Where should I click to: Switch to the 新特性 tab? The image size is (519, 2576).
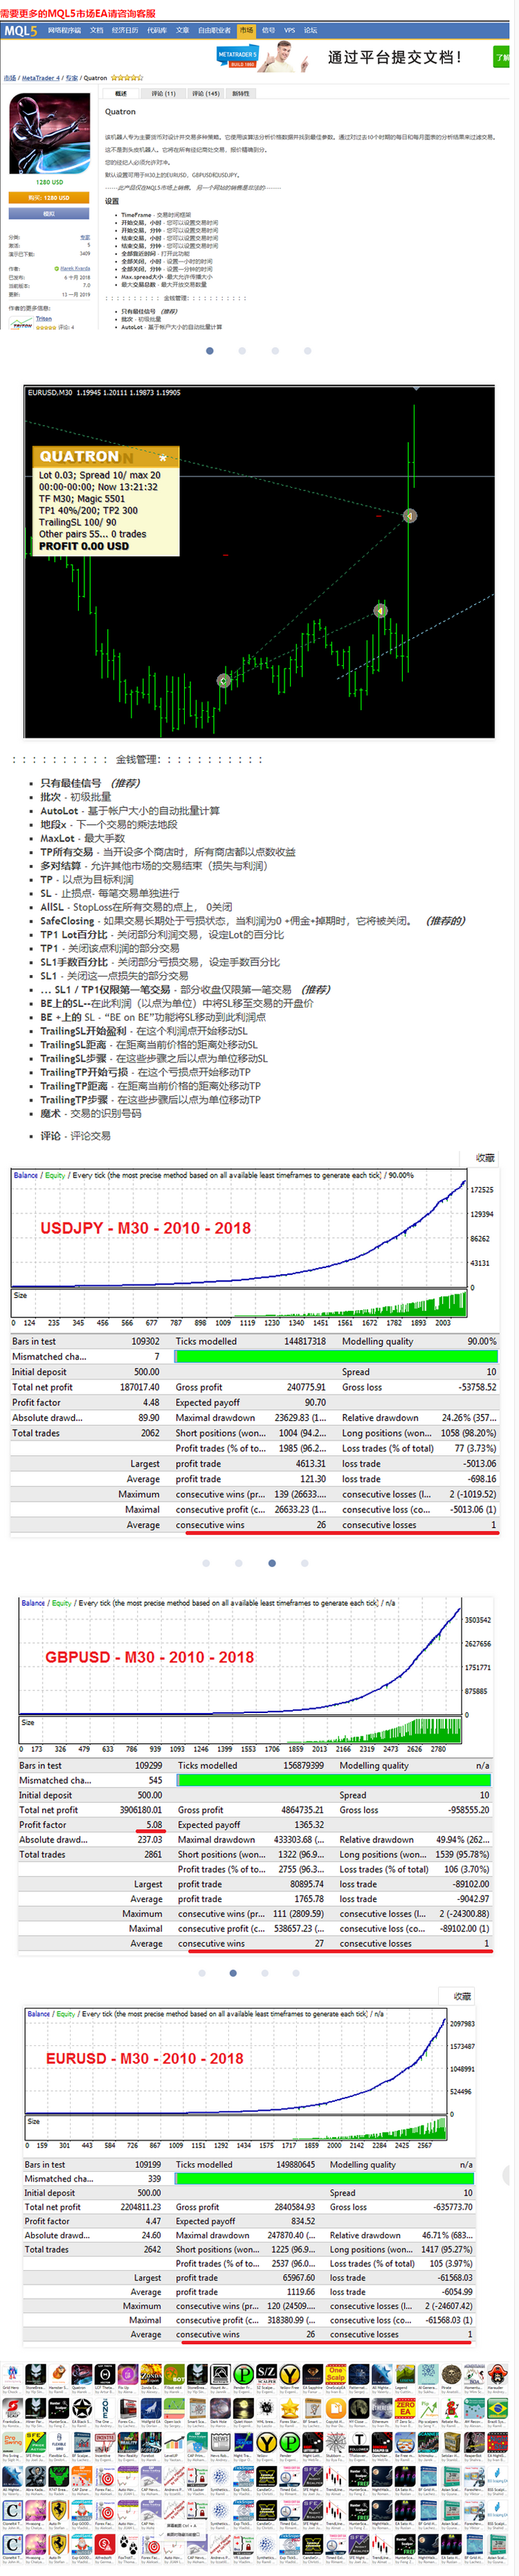pyautogui.click(x=241, y=93)
